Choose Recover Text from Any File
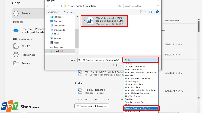 point(141,108)
